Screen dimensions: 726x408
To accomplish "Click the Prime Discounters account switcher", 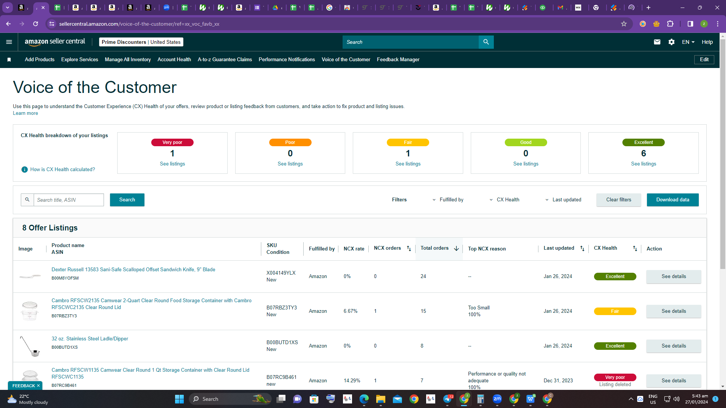I will [x=141, y=42].
